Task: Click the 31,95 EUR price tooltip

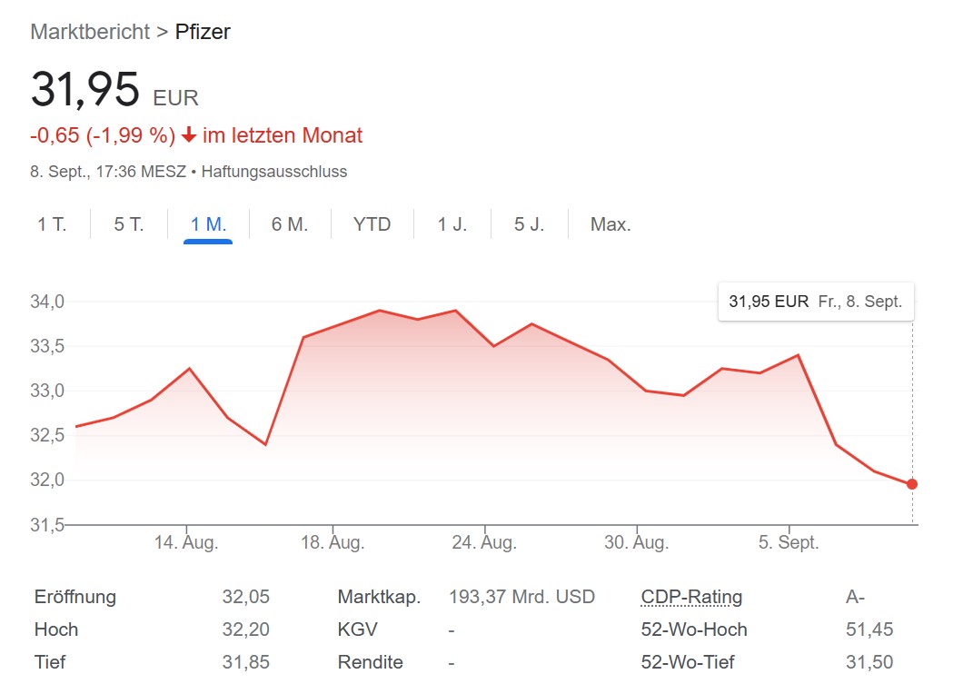Action: click(816, 302)
